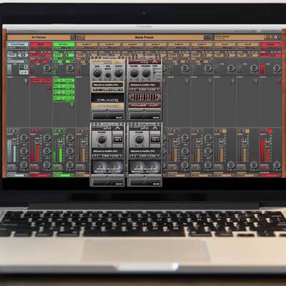Click the small icon ending the All Presets bar

click(x=72, y=37)
